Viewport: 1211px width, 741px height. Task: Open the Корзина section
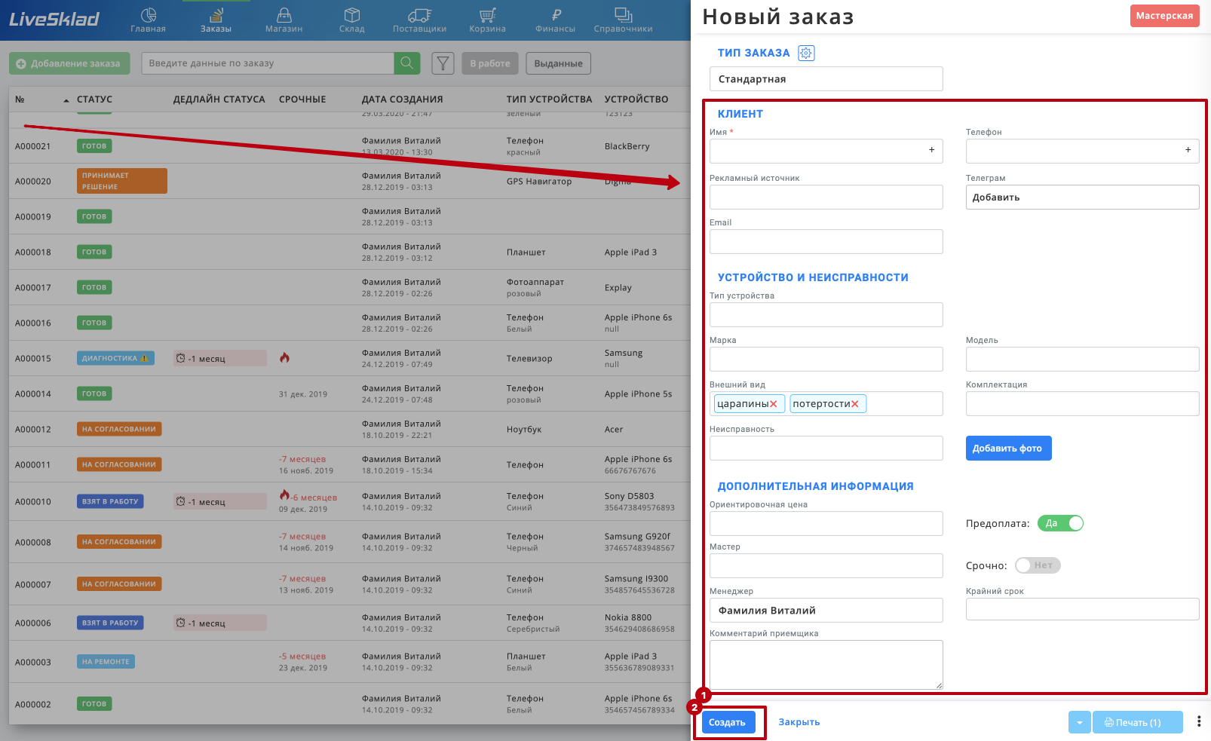click(487, 20)
